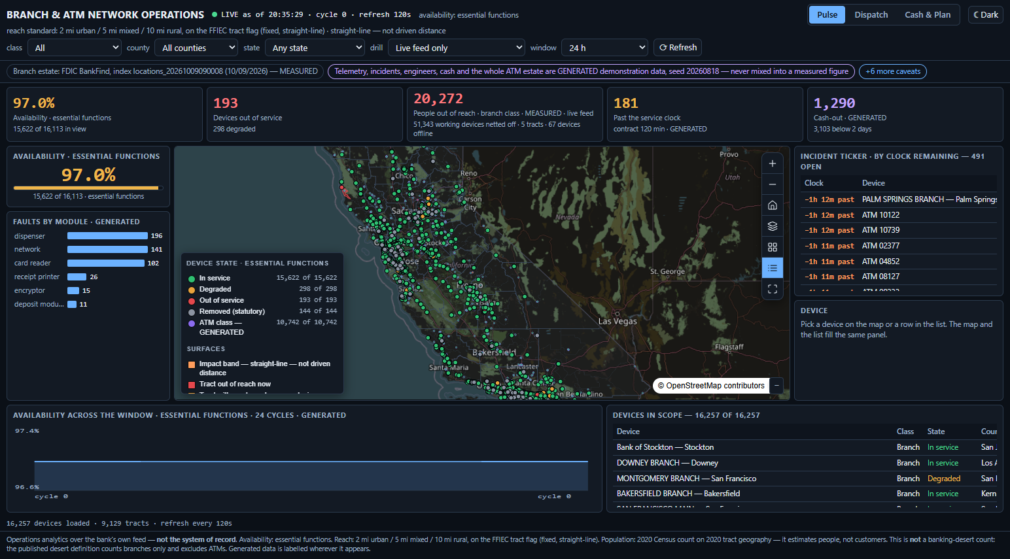Viewport: 1010px width, 559px height.
Task: Zoom in on the map
Action: point(773,163)
